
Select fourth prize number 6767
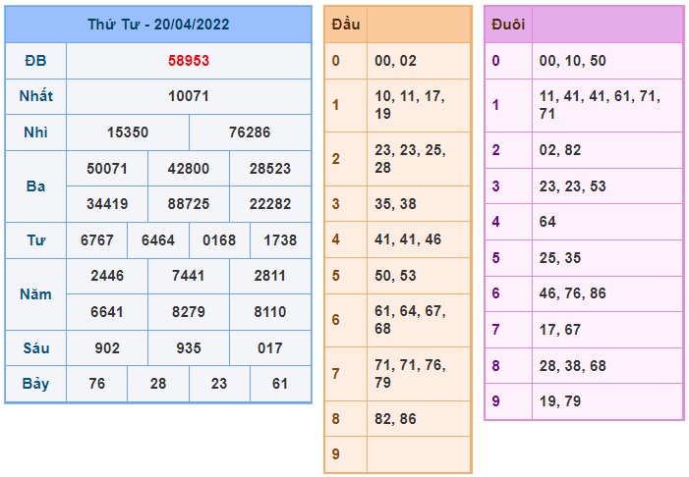click(x=96, y=240)
